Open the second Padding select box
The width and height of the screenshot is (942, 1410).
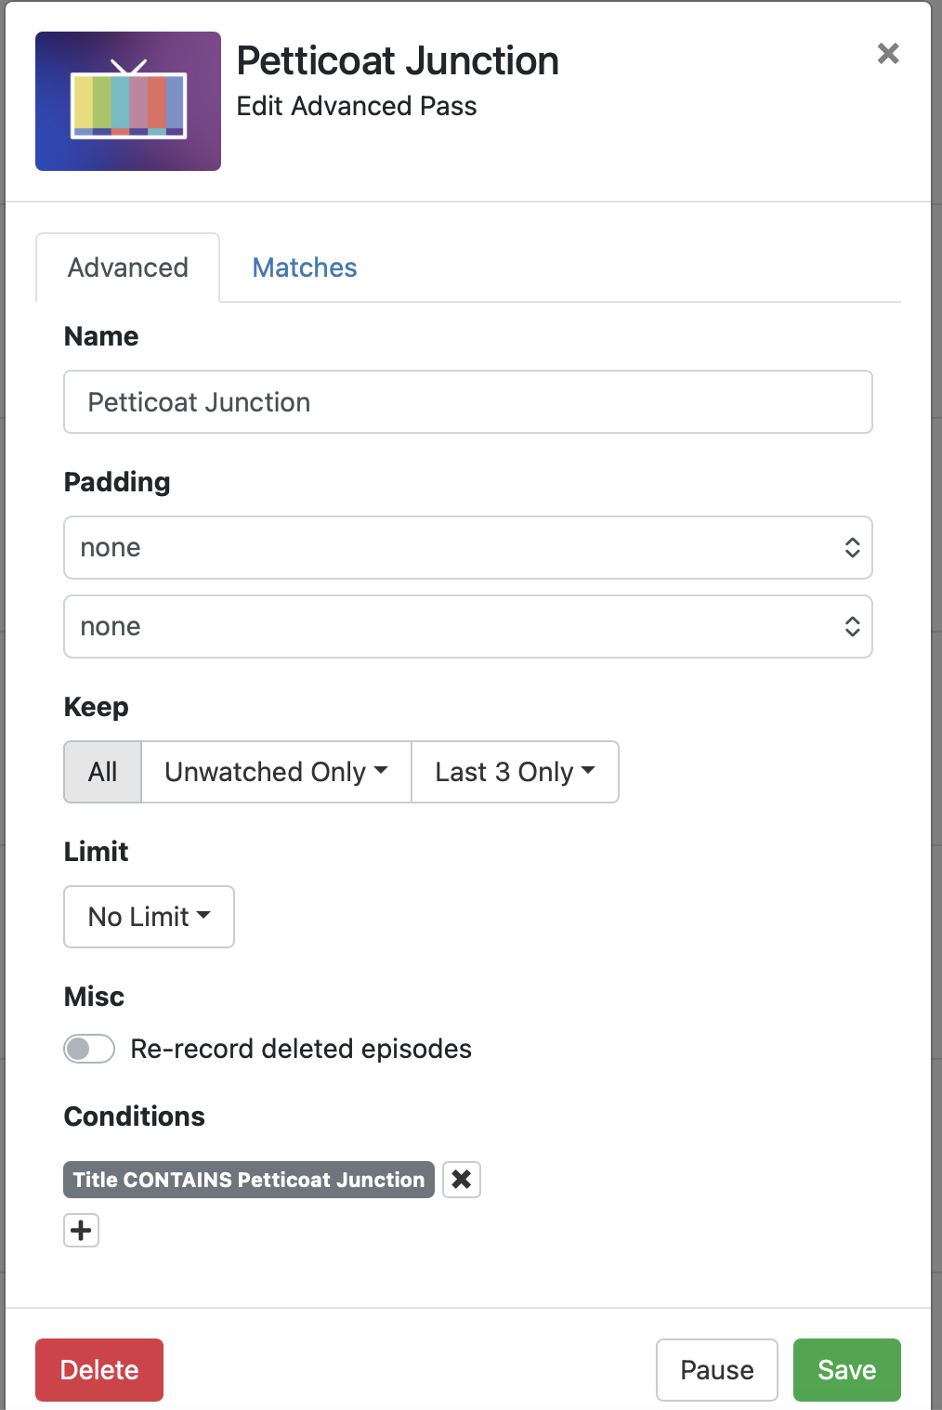(x=467, y=627)
